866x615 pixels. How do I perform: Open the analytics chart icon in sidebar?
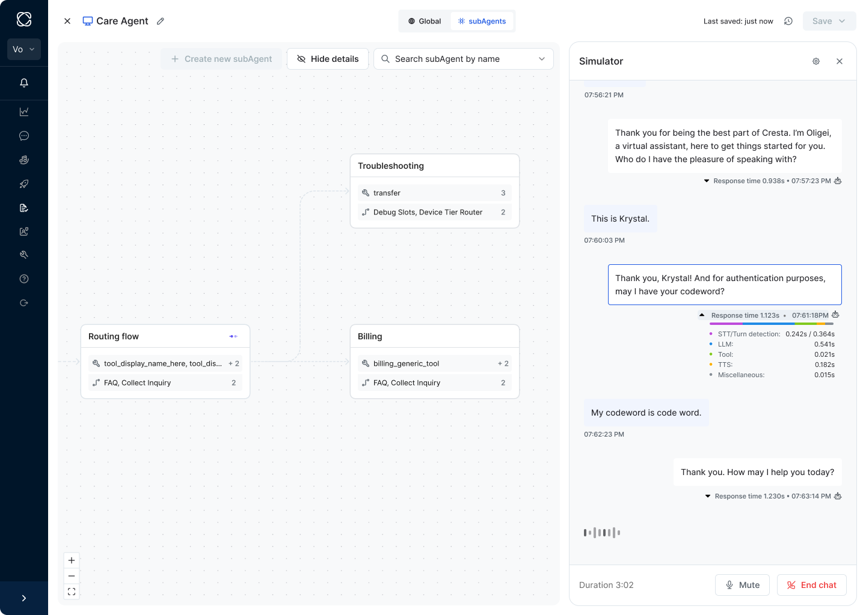click(x=24, y=112)
